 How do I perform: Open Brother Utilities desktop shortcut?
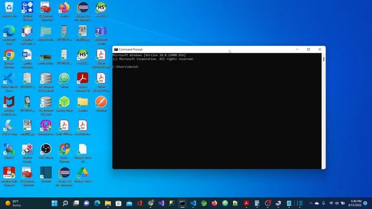click(x=27, y=11)
